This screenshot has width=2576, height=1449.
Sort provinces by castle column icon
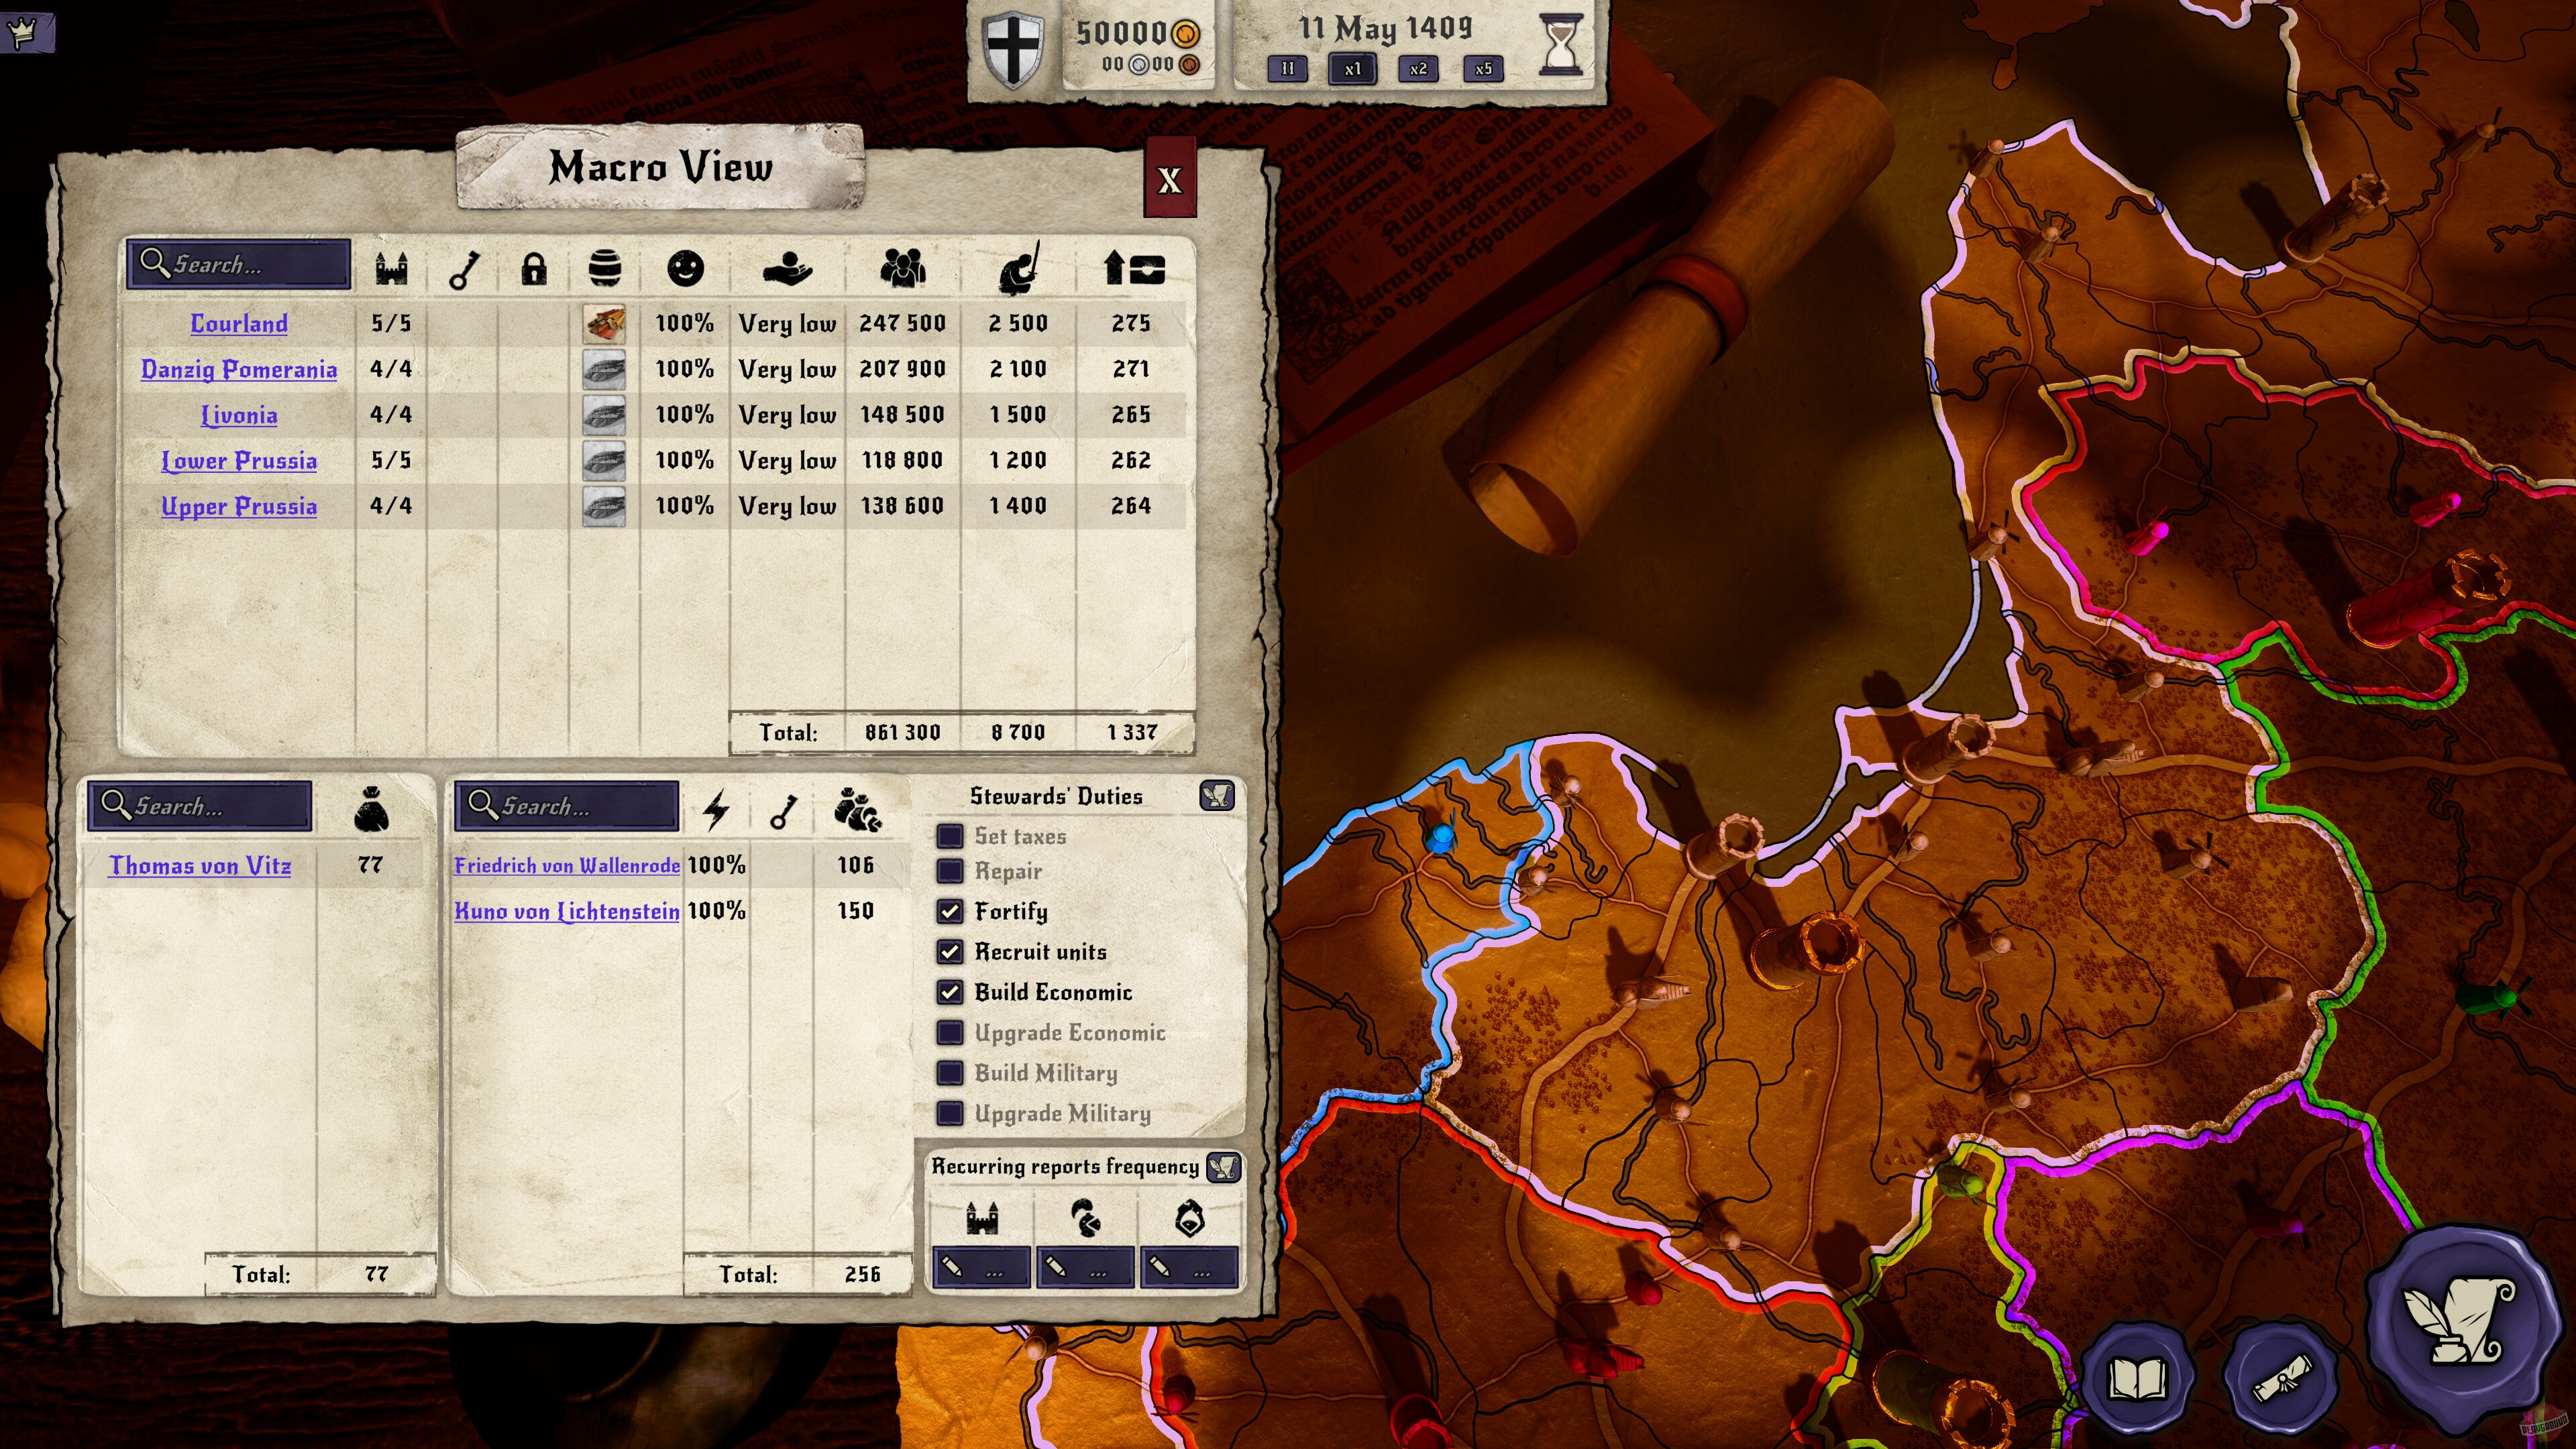coord(391,268)
